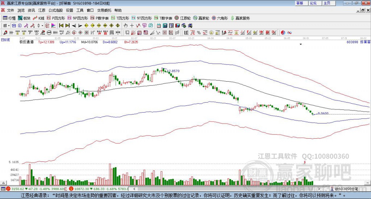Open the 行情 market quotes view

(9, 18)
